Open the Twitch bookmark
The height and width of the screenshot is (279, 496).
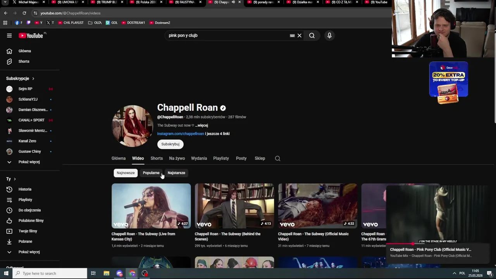coord(28,23)
